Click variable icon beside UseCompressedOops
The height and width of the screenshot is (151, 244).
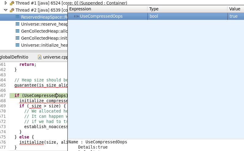76,16
